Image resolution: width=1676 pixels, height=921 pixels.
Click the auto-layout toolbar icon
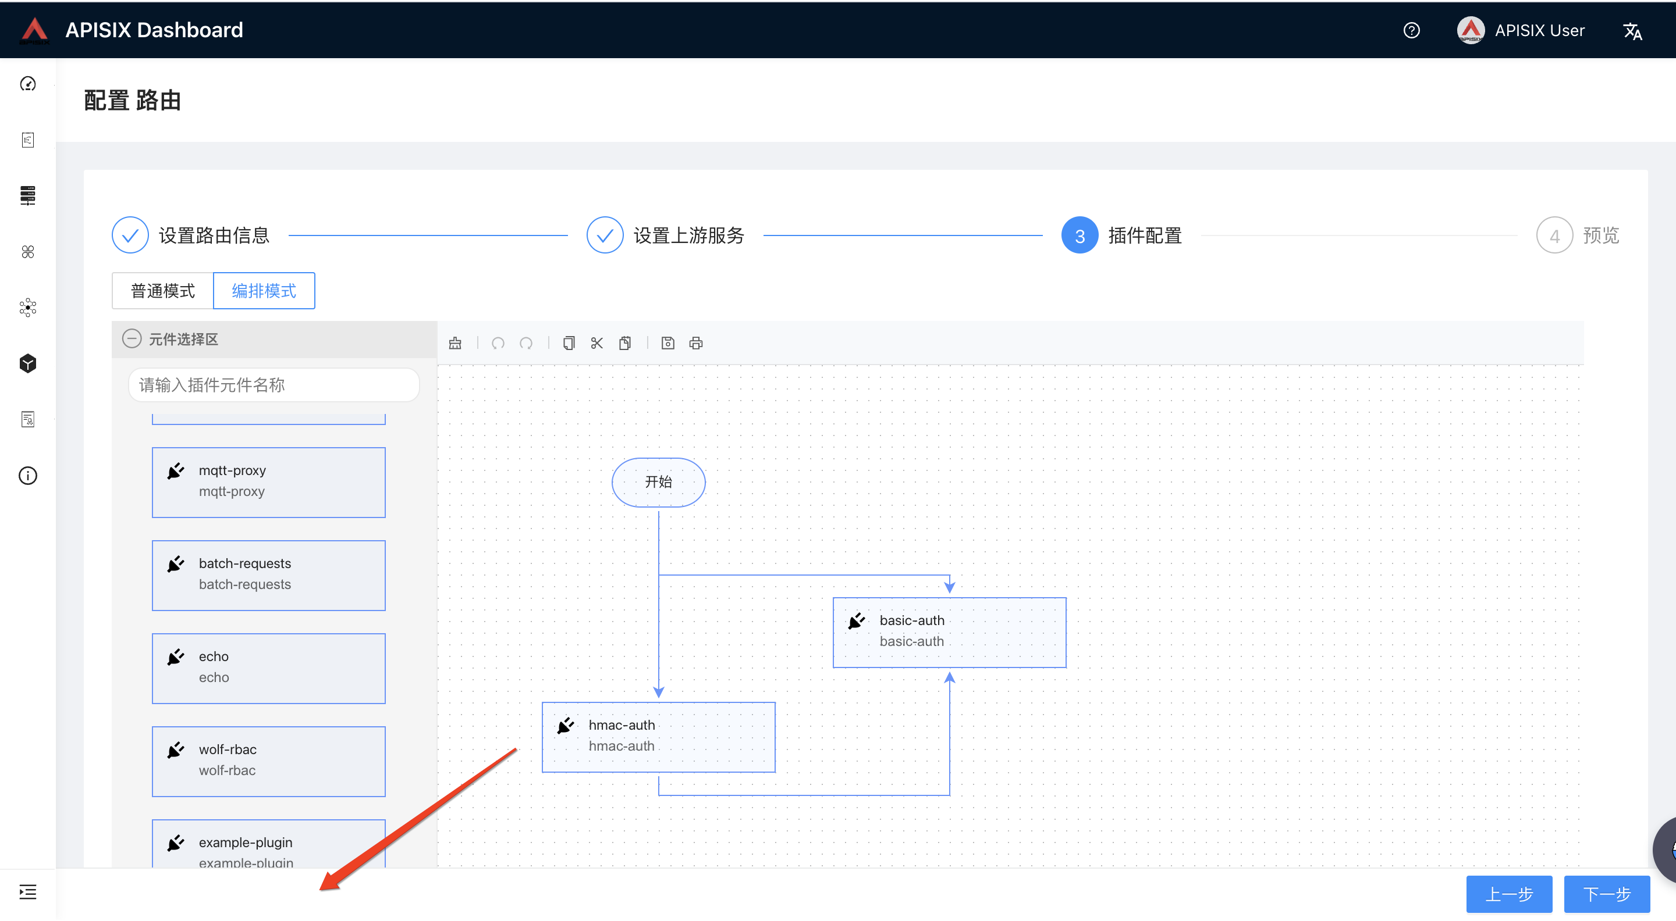click(x=454, y=342)
